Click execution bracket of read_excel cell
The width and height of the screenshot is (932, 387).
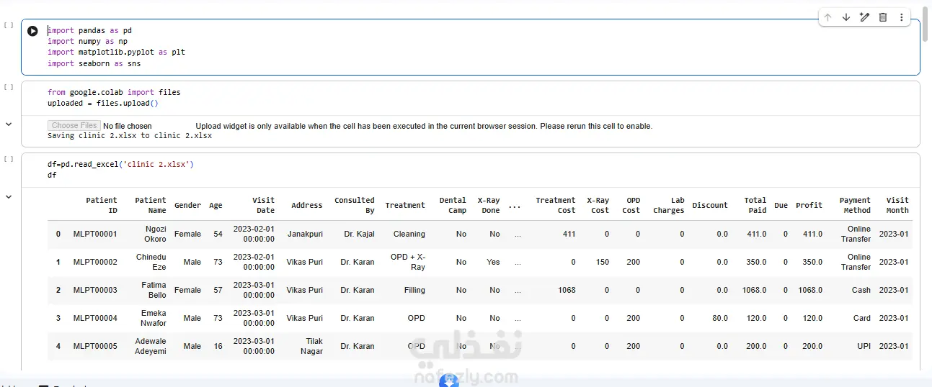coord(9,158)
